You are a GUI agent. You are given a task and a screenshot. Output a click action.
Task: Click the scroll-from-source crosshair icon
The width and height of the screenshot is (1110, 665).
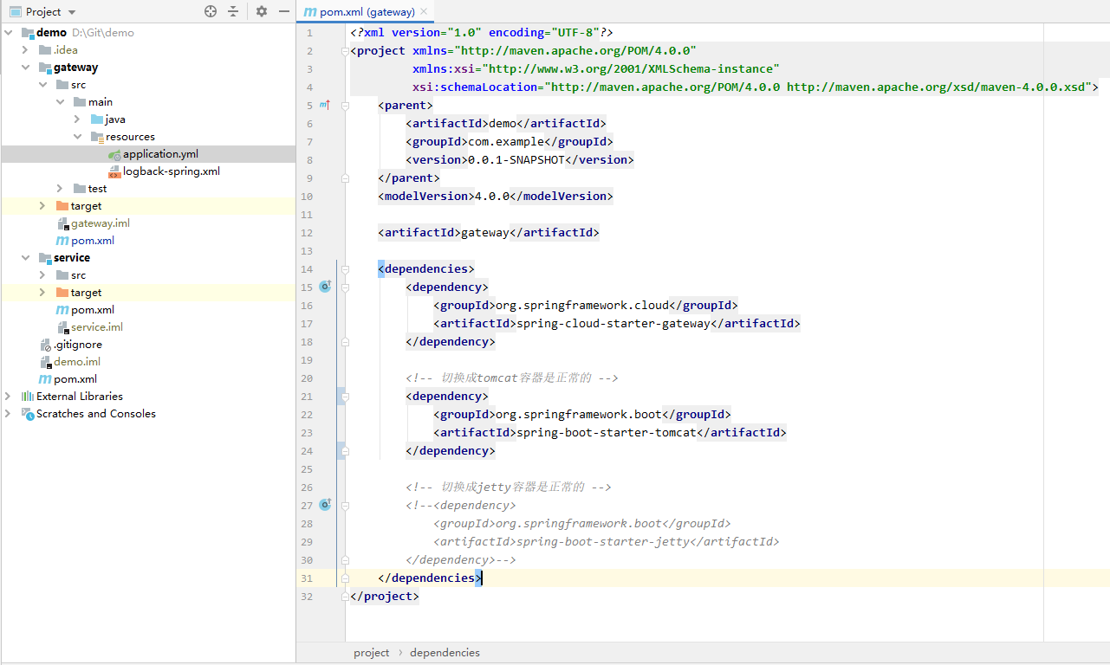pyautogui.click(x=210, y=11)
